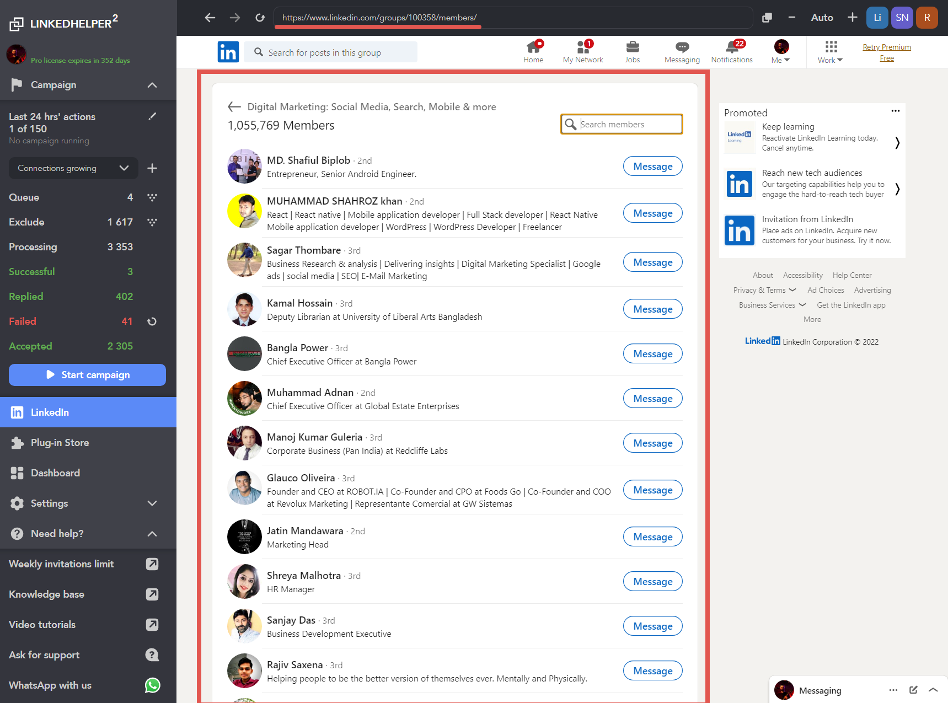
Task: Open Dashboard in sidebar
Action: [55, 473]
